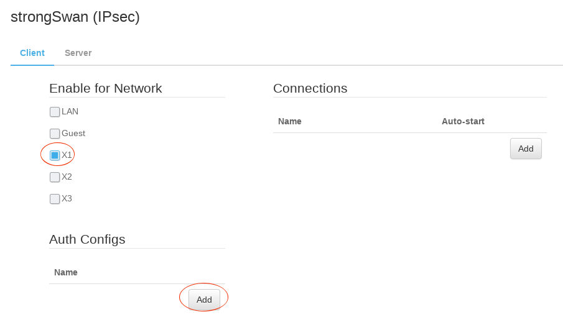The height and width of the screenshot is (322, 563).
Task: Add a new Auth Config
Action: 204,299
